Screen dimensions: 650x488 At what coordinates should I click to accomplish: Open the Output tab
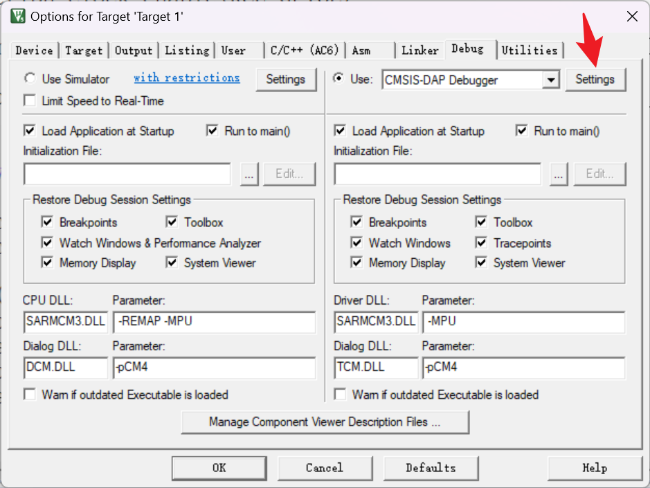134,51
